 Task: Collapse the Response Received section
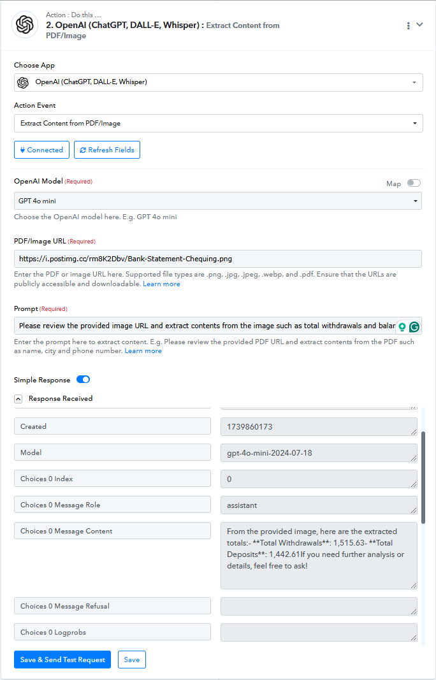[x=18, y=398]
